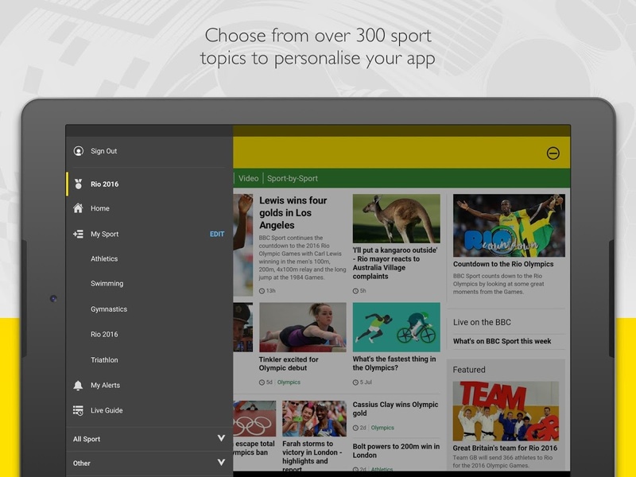636x477 pixels.
Task: Open the Olympics tag under Tinkler story
Action: pyautogui.click(x=289, y=382)
